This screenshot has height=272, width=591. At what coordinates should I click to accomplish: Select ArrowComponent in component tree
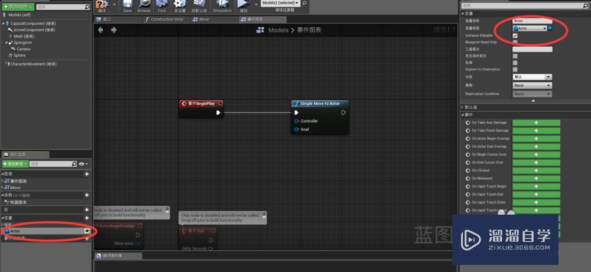(34, 30)
